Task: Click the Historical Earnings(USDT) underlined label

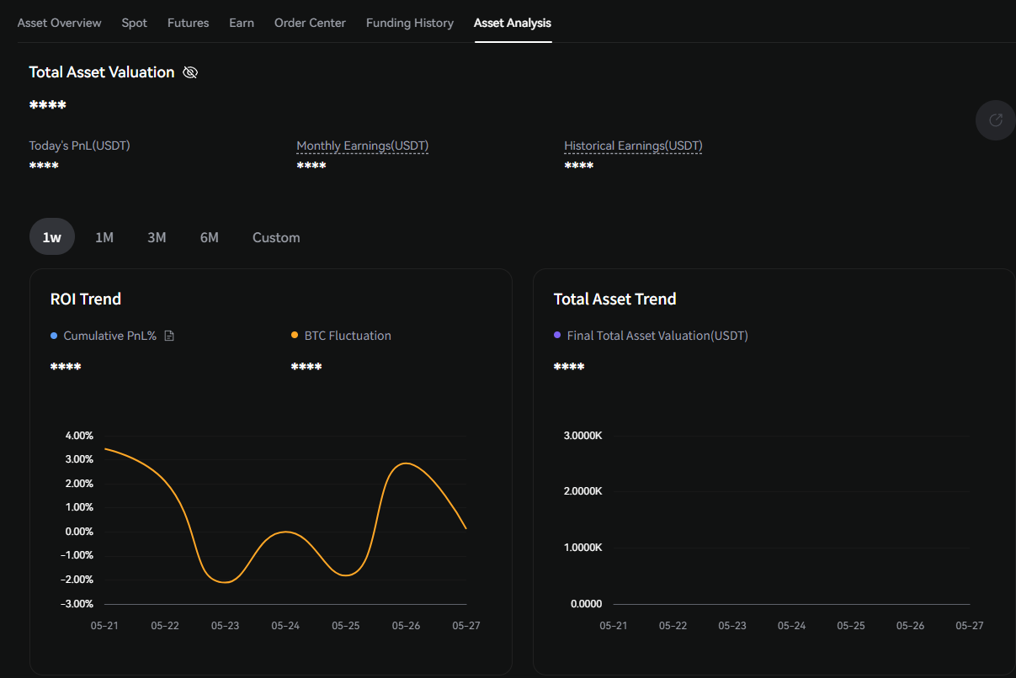Action: (633, 146)
